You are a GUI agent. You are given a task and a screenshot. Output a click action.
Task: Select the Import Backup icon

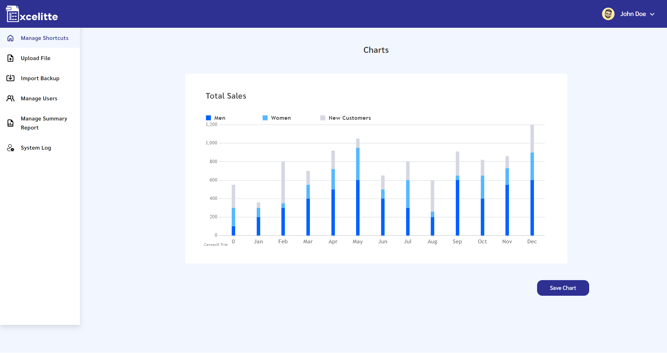(10, 78)
